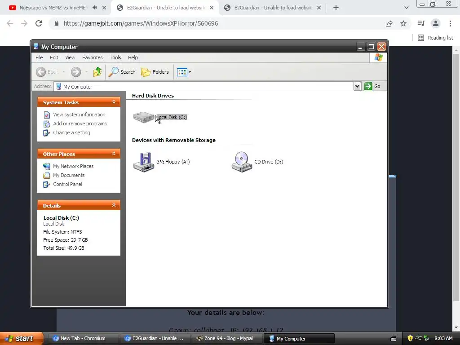The image size is (460, 345).
Task: Click the Windows Start button
Action: 21,339
